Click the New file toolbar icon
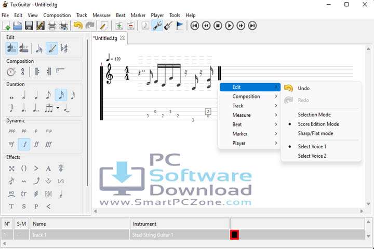Viewport: 374px width, 249px height. point(6,25)
